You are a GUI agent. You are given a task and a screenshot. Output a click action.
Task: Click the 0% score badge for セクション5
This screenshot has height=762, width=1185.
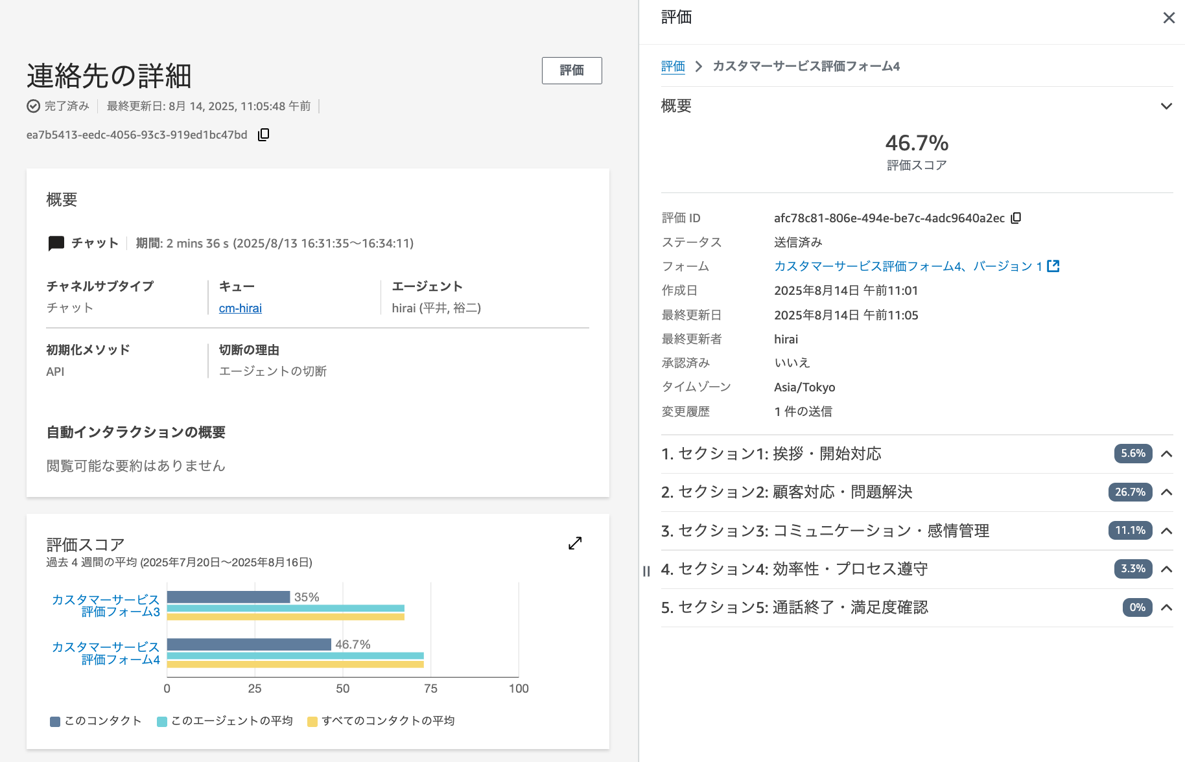point(1138,607)
